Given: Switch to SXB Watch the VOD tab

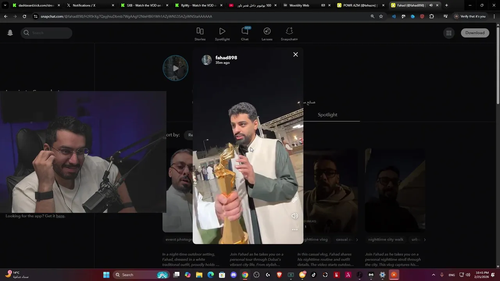Looking at the screenshot, I should click(x=145, y=5).
